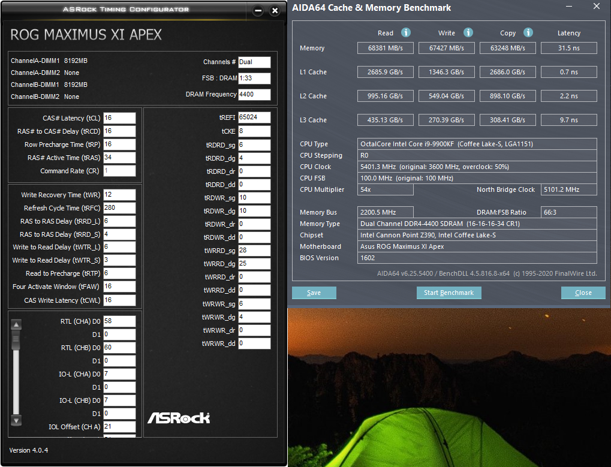Select the IO-L (CHB) D0 field
611x467 pixels.
(x=119, y=400)
